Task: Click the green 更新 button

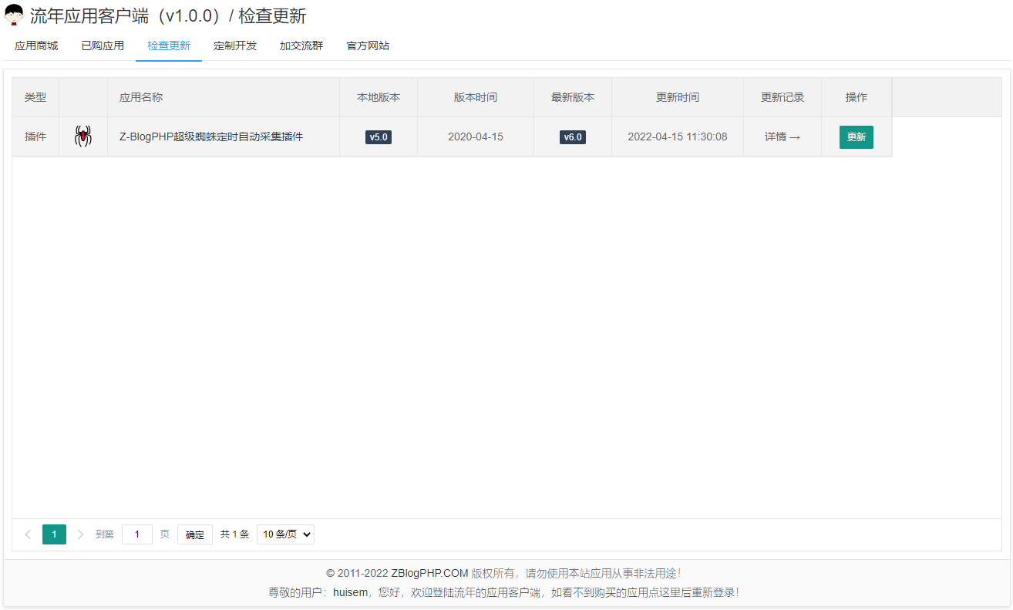Action: 857,137
